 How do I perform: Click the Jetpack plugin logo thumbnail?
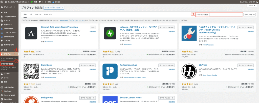[x=110, y=33]
